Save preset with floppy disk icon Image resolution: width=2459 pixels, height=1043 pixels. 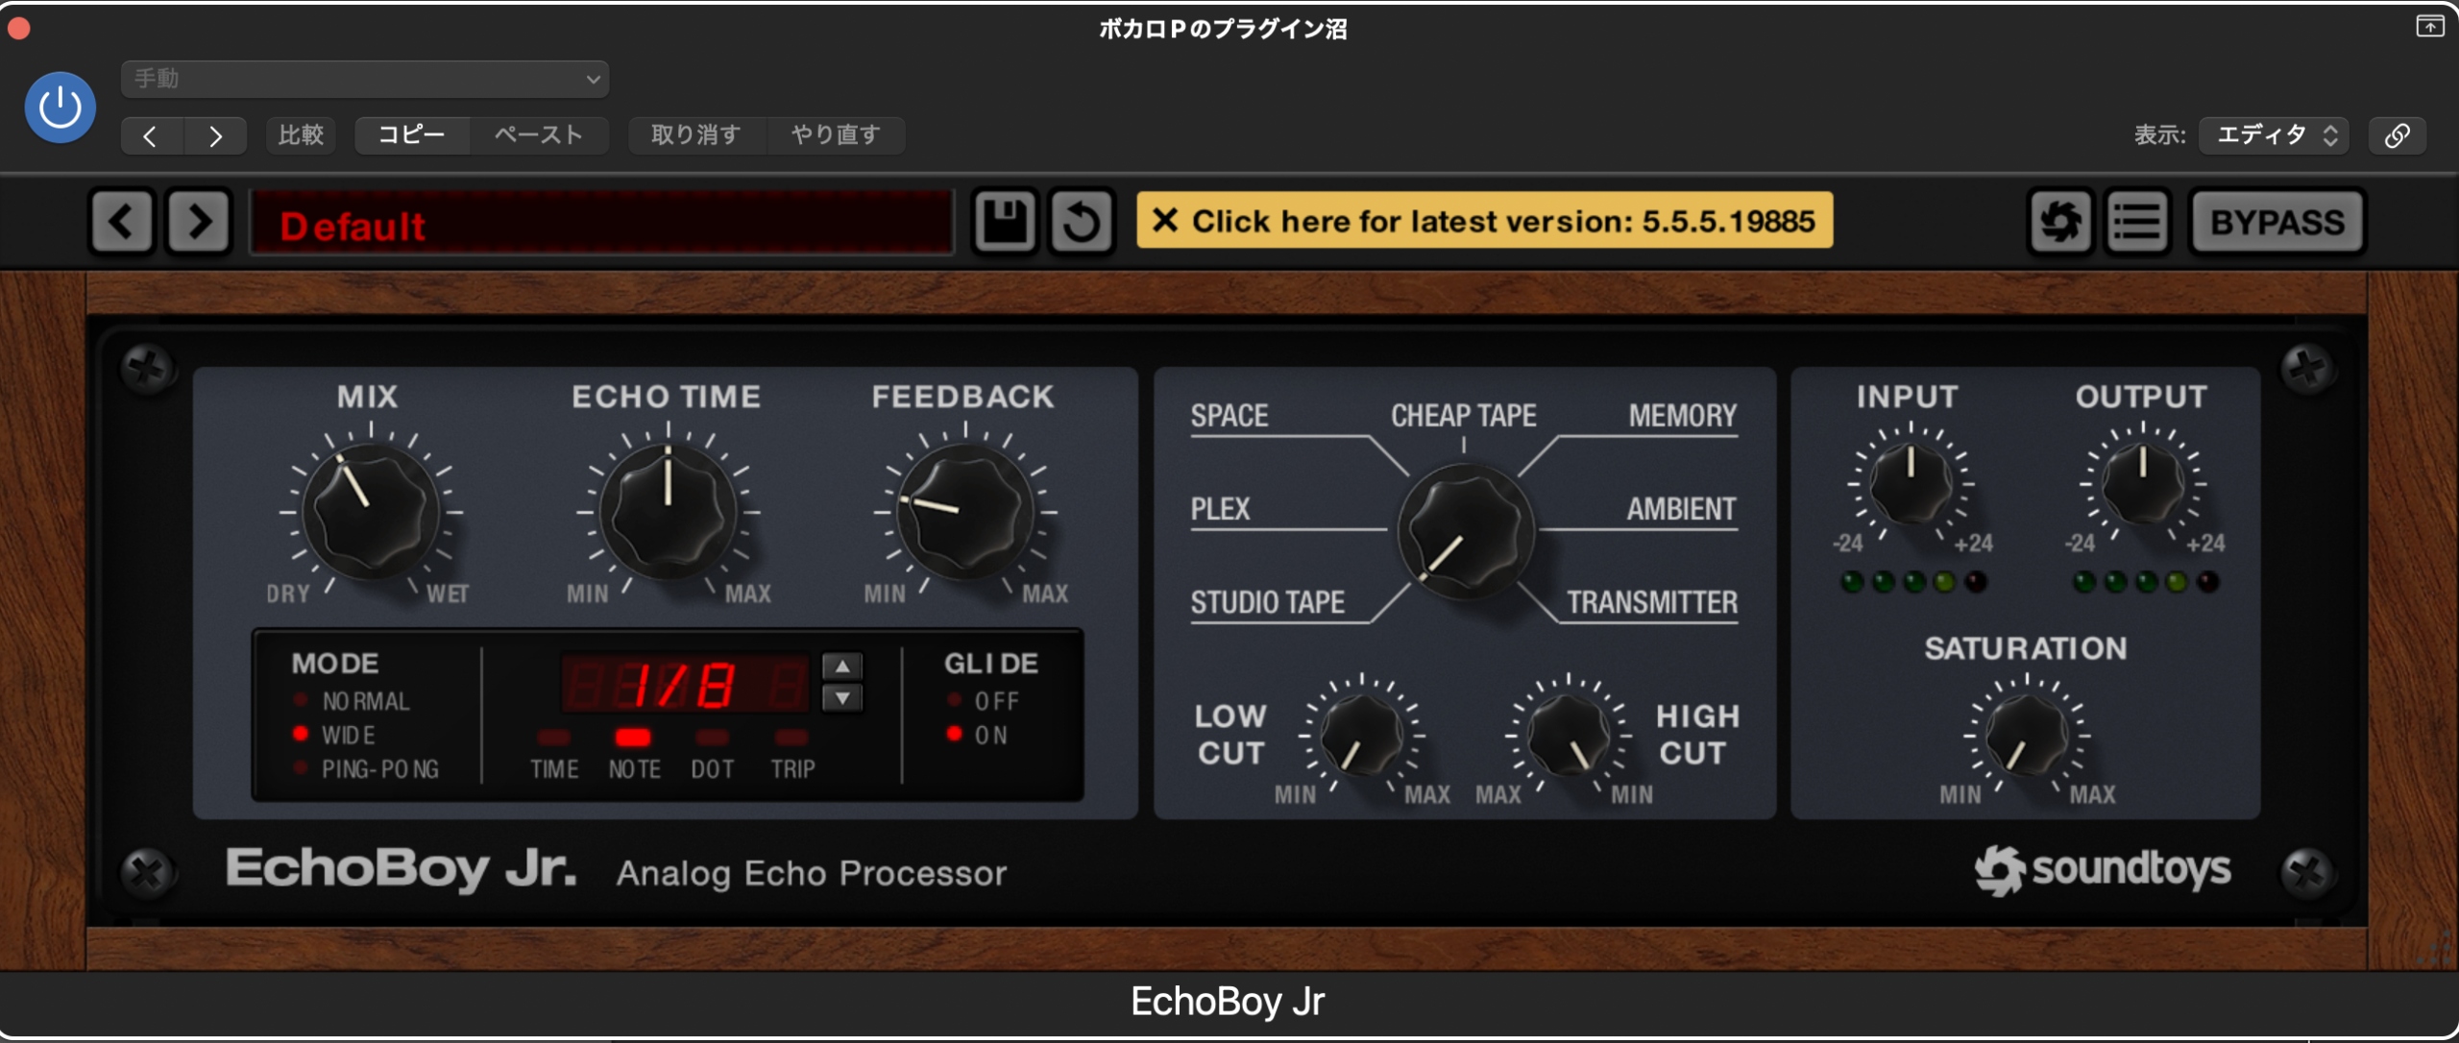(x=1005, y=222)
